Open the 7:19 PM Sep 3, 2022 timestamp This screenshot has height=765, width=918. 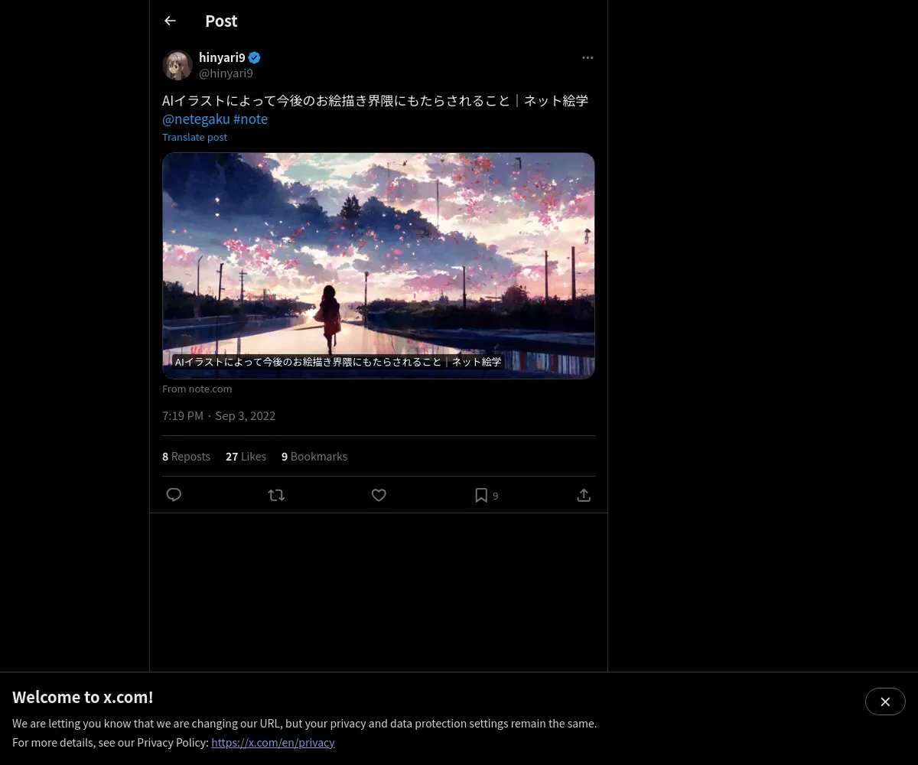pyautogui.click(x=219, y=415)
